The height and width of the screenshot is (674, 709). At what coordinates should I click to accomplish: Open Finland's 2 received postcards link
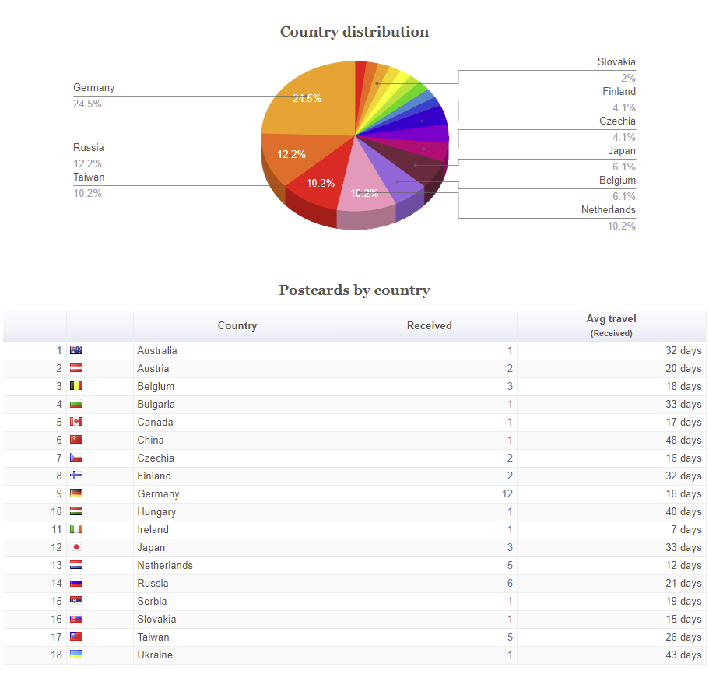point(510,476)
